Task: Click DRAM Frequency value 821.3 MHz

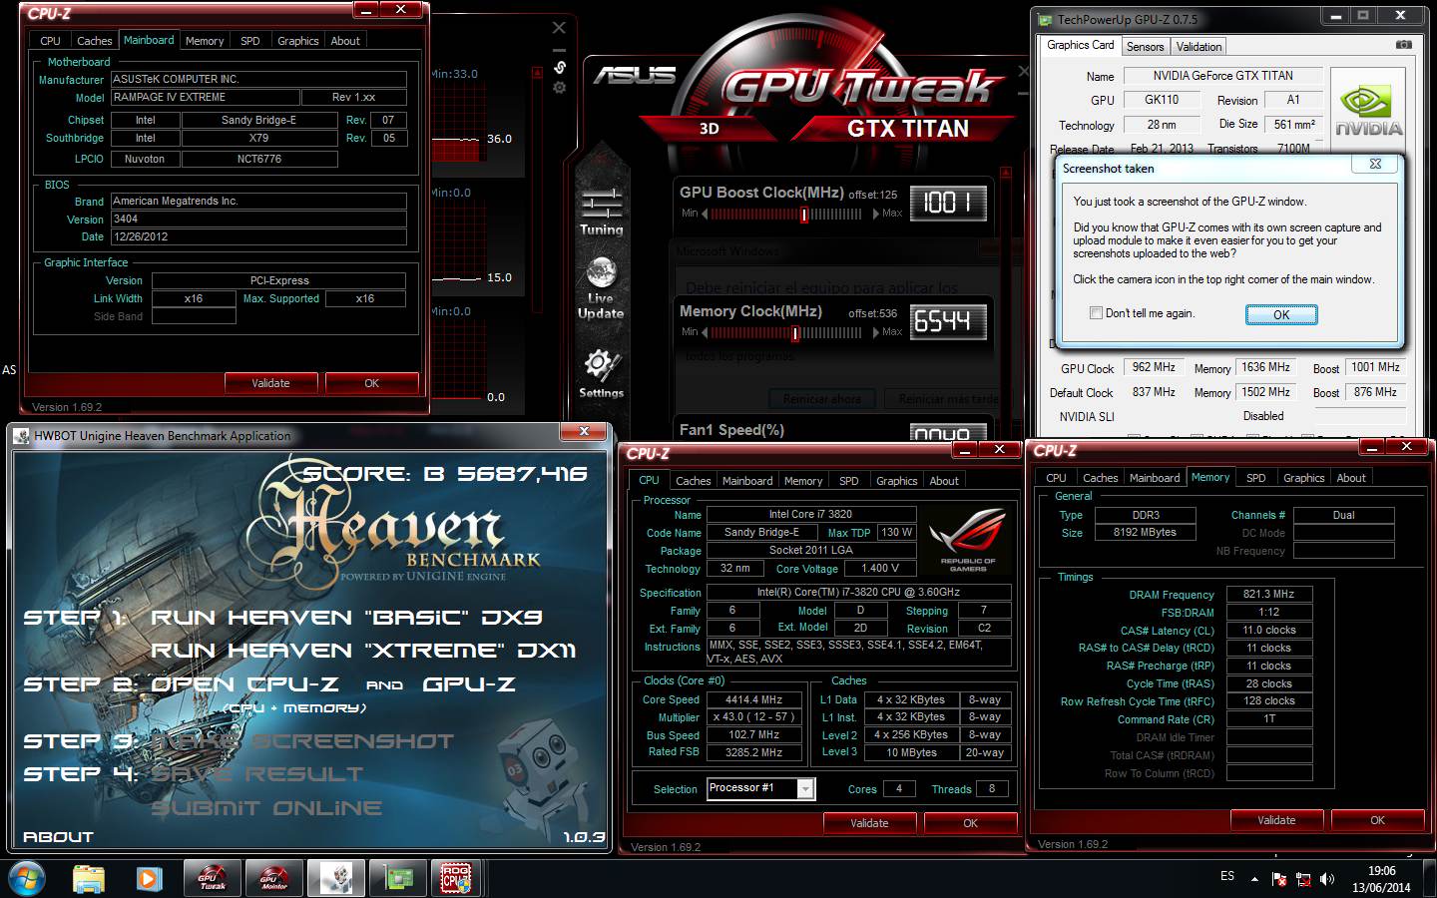Action: click(1268, 594)
